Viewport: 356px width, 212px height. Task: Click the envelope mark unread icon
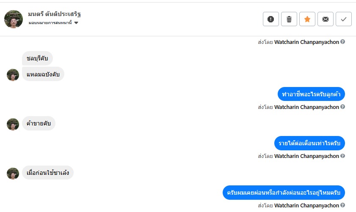point(326,19)
